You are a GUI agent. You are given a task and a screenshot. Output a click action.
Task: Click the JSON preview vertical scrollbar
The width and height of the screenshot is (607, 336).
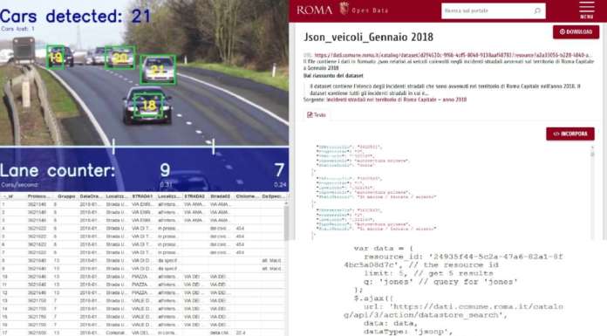592,192
